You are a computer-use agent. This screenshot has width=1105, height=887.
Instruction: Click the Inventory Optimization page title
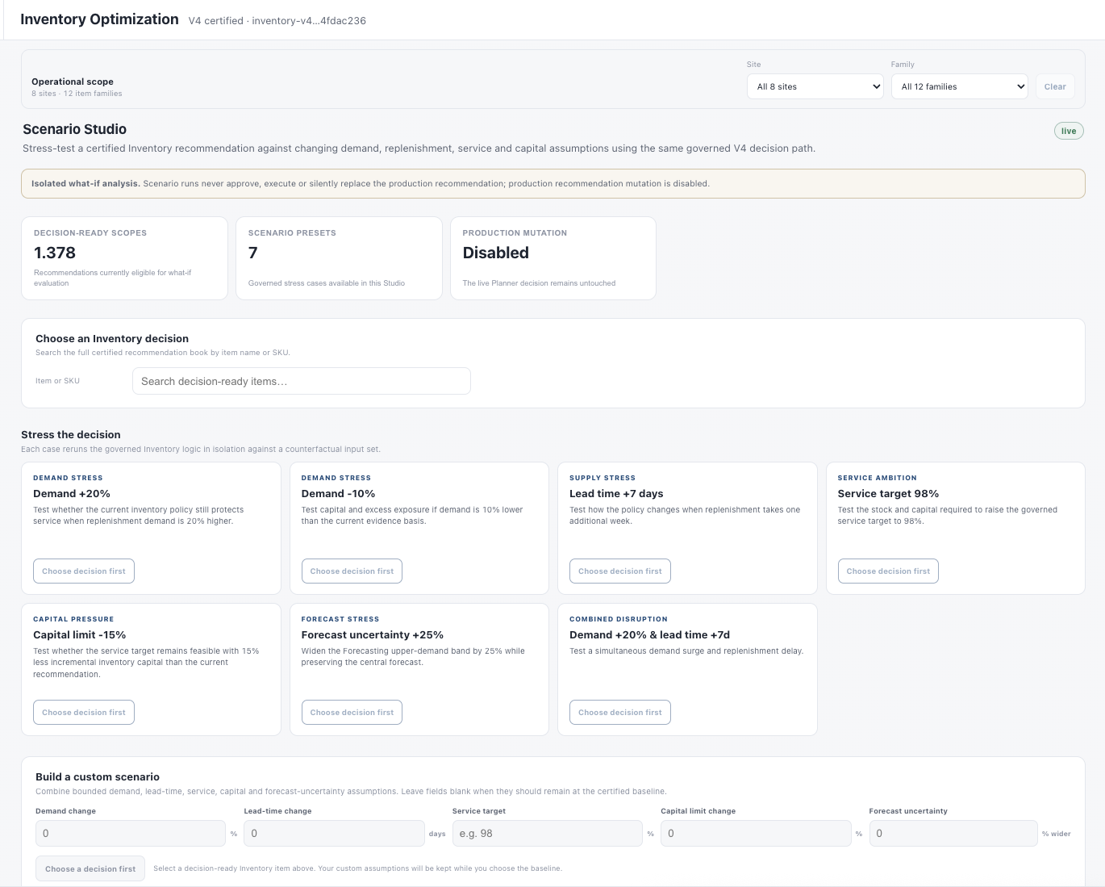pyautogui.click(x=99, y=19)
